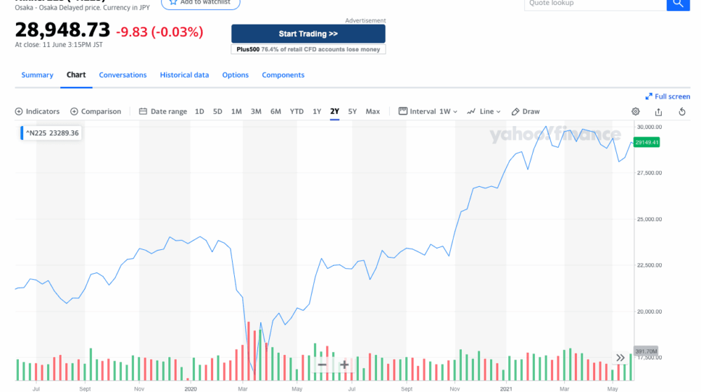Zoom out the chart with minus button
Image resolution: width=701 pixels, height=392 pixels.
(x=322, y=365)
